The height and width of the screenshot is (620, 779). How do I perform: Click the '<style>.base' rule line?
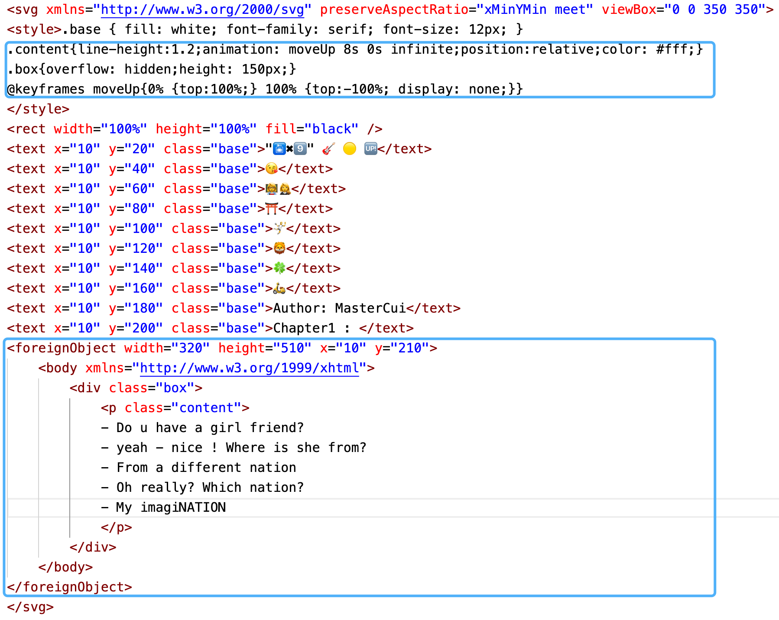pyautogui.click(x=265, y=29)
